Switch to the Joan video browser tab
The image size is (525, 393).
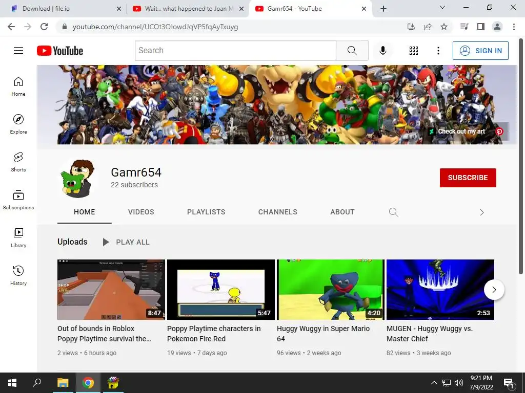[189, 9]
